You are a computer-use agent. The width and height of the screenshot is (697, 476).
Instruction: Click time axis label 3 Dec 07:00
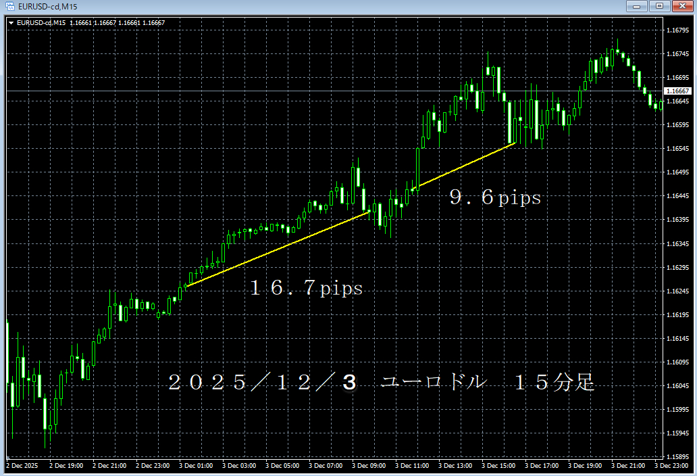(326, 465)
